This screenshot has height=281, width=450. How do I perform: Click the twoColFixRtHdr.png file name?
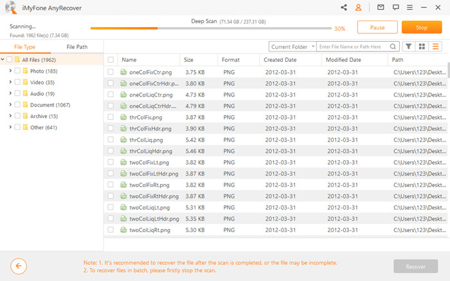pyautogui.click(x=154, y=196)
